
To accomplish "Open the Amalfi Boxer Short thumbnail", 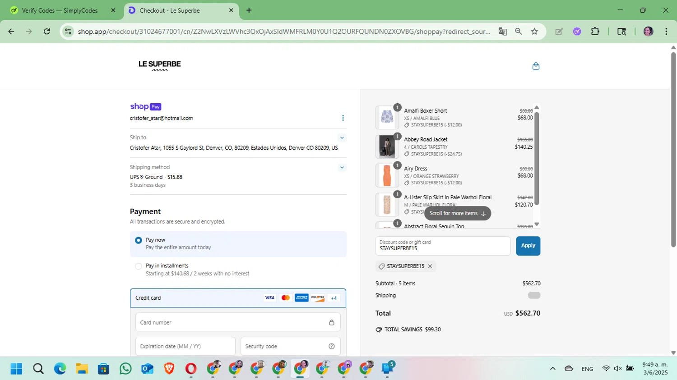I will (387, 117).
